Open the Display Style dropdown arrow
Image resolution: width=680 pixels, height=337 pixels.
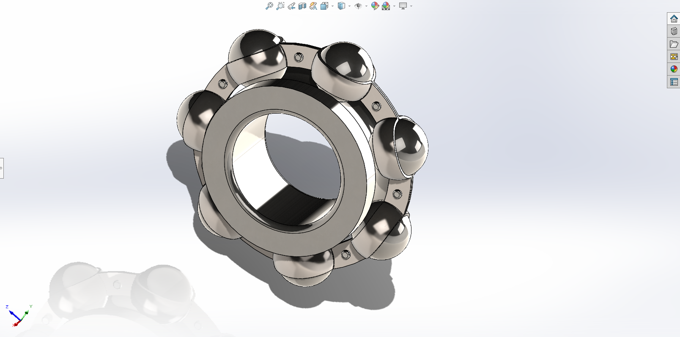point(349,6)
